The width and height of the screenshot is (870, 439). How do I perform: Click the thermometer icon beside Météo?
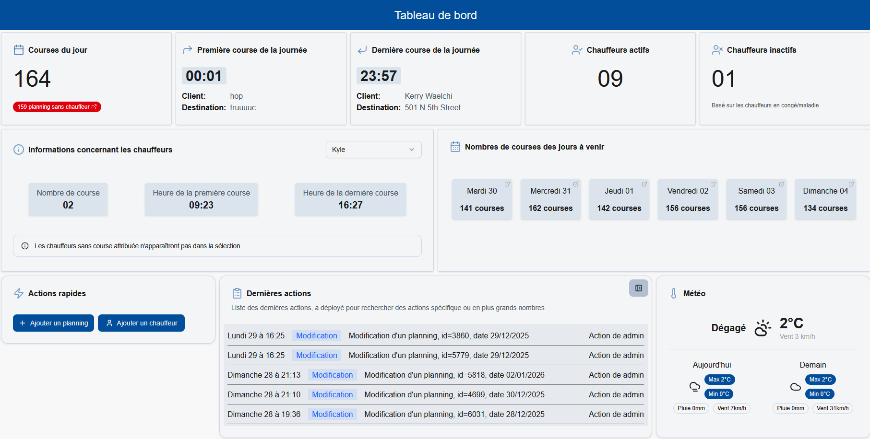pyautogui.click(x=675, y=293)
